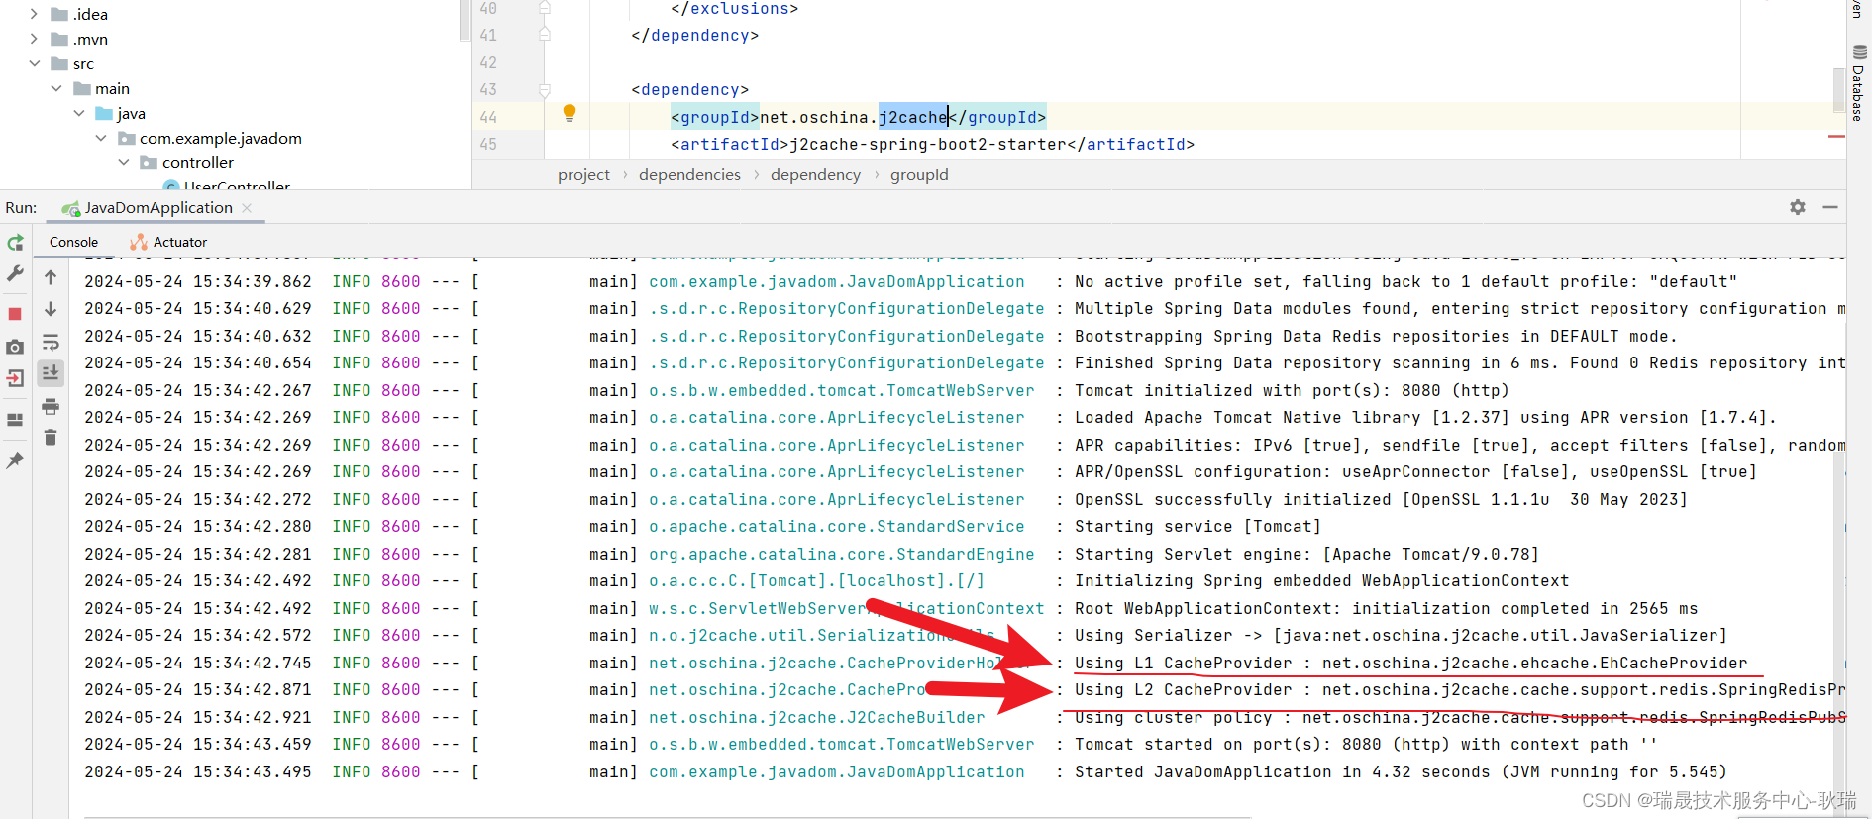Print console output with printer icon
Viewport: 1872px width, 819px height.
coord(51,407)
